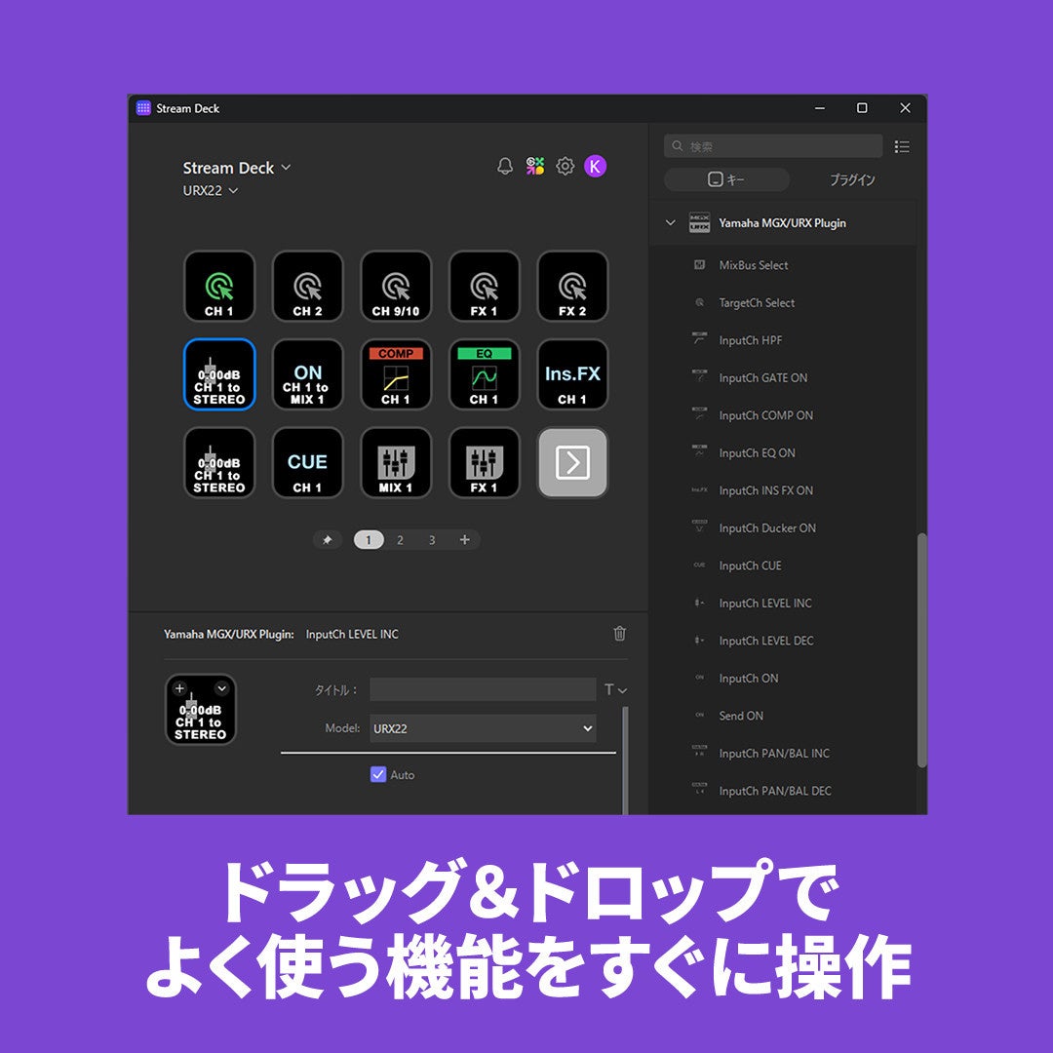
Task: Go to page 3
Action: pyautogui.click(x=432, y=540)
